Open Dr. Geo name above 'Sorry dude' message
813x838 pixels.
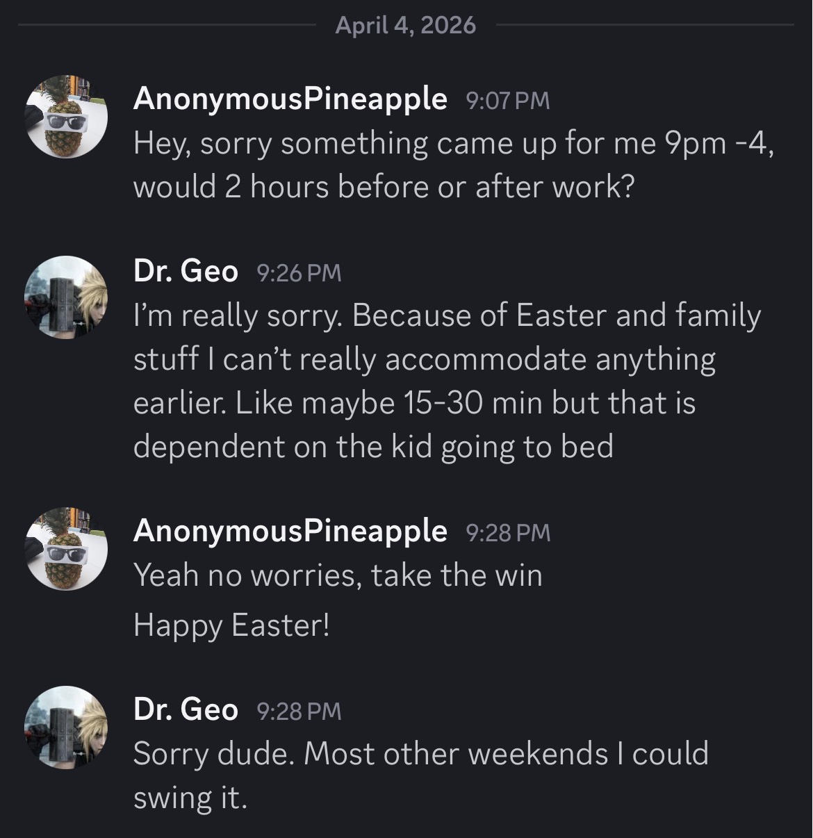(x=186, y=709)
